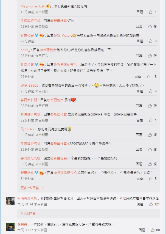Screen dimensions: 166x234
Task: Reply to Kaite_'s comment from 广东
Action: [x=139, y=56]
